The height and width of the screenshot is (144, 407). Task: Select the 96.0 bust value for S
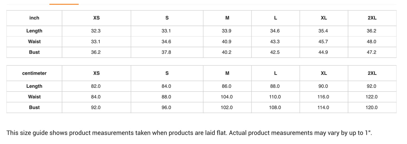point(166,107)
